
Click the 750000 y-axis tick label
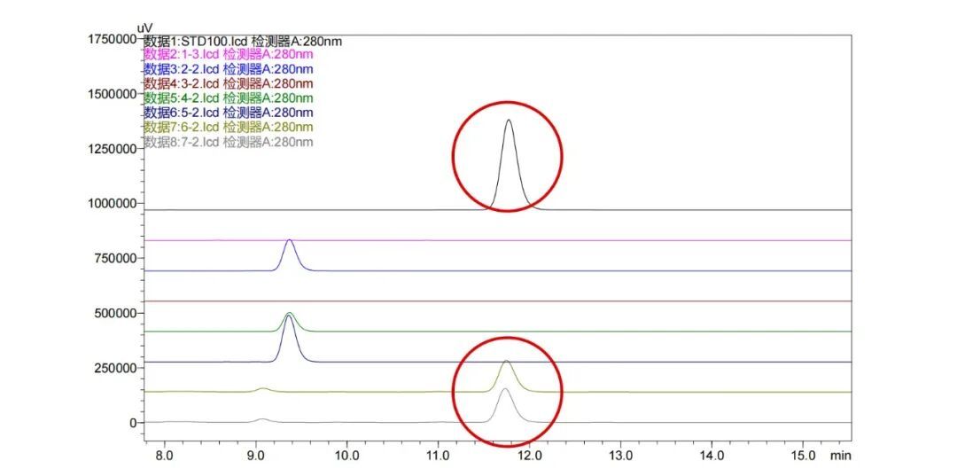point(117,258)
